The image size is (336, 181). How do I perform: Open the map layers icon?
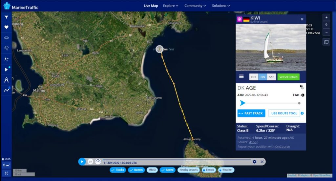coord(7,38)
